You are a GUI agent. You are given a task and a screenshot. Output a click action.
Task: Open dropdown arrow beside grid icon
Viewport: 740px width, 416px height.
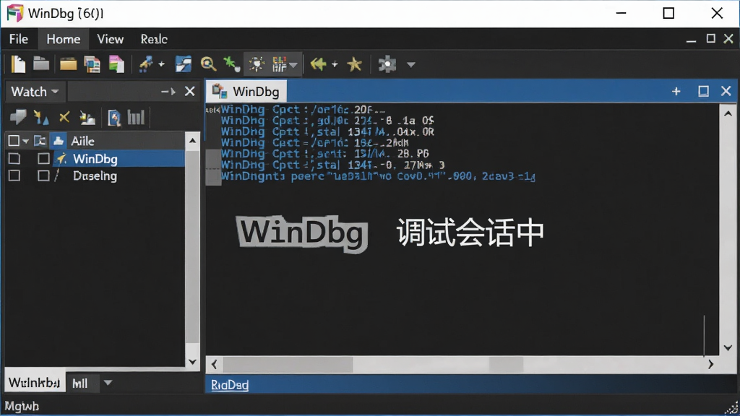(293, 64)
